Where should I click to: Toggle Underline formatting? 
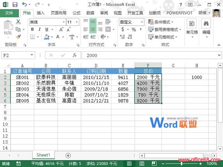[x=47, y=29]
